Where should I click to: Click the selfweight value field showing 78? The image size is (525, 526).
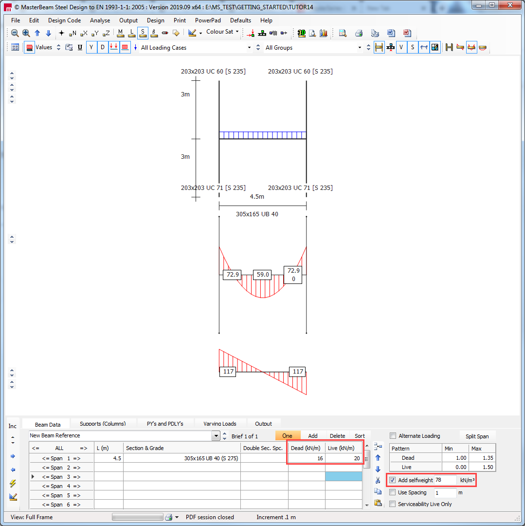click(445, 480)
